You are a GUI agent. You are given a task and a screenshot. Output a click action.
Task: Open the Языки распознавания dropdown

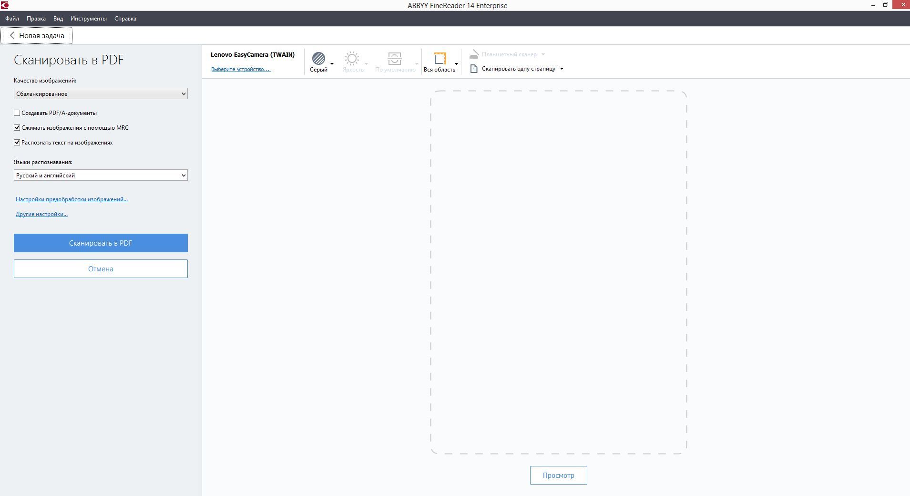click(x=101, y=176)
